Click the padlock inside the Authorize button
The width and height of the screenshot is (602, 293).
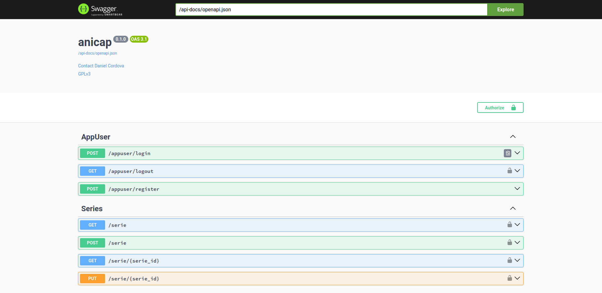513,107
